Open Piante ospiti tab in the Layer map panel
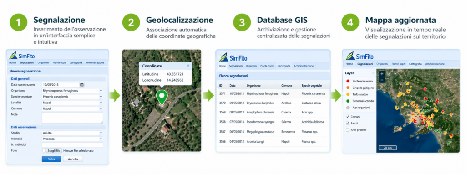Screen dimensions: 466x175 point(399,64)
